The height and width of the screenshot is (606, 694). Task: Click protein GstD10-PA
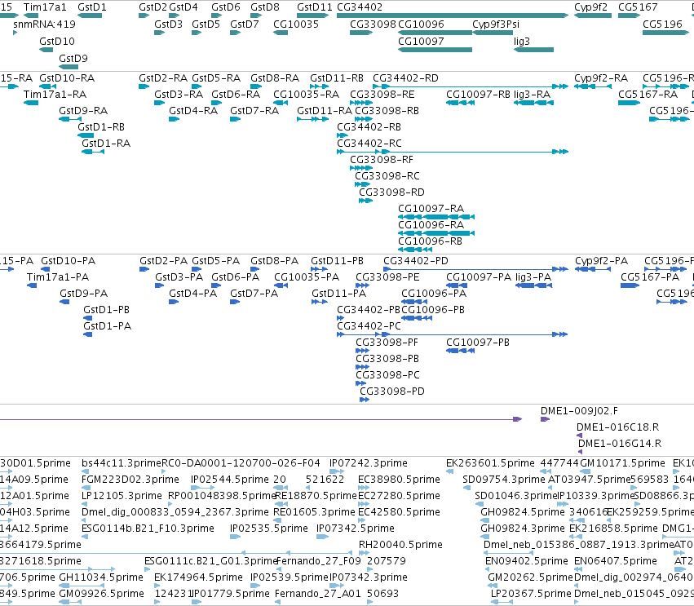click(45, 269)
